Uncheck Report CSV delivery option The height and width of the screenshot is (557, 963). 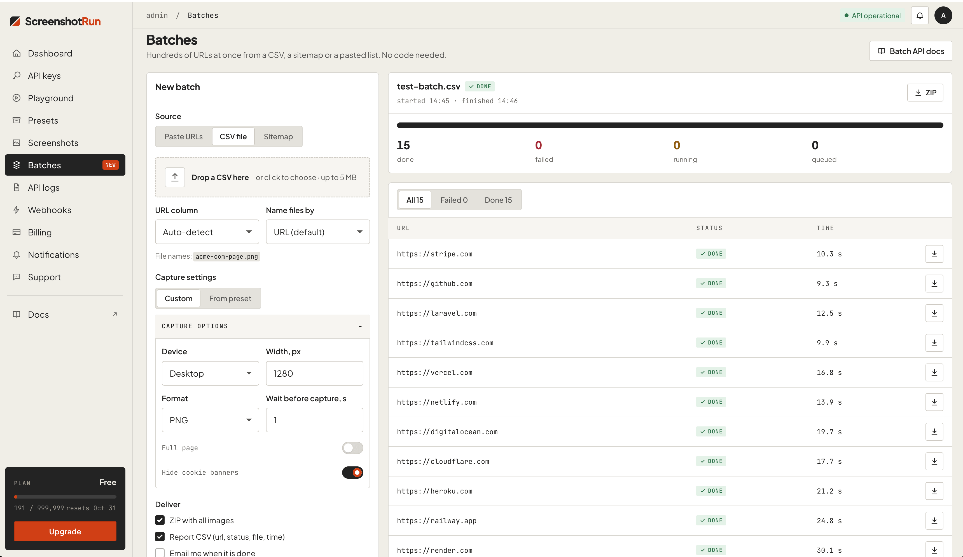(x=160, y=537)
